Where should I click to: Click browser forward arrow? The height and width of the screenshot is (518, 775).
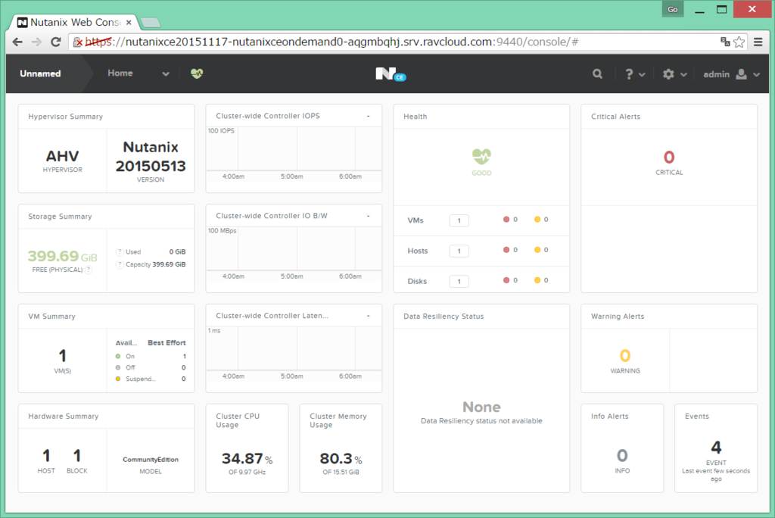(x=36, y=42)
